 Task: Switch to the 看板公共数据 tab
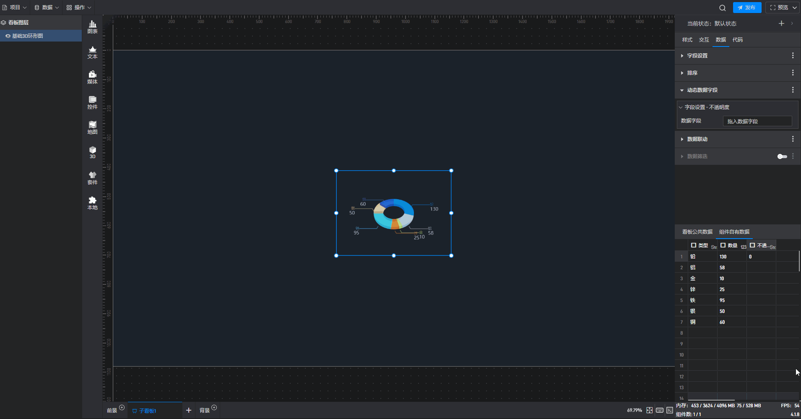697,232
